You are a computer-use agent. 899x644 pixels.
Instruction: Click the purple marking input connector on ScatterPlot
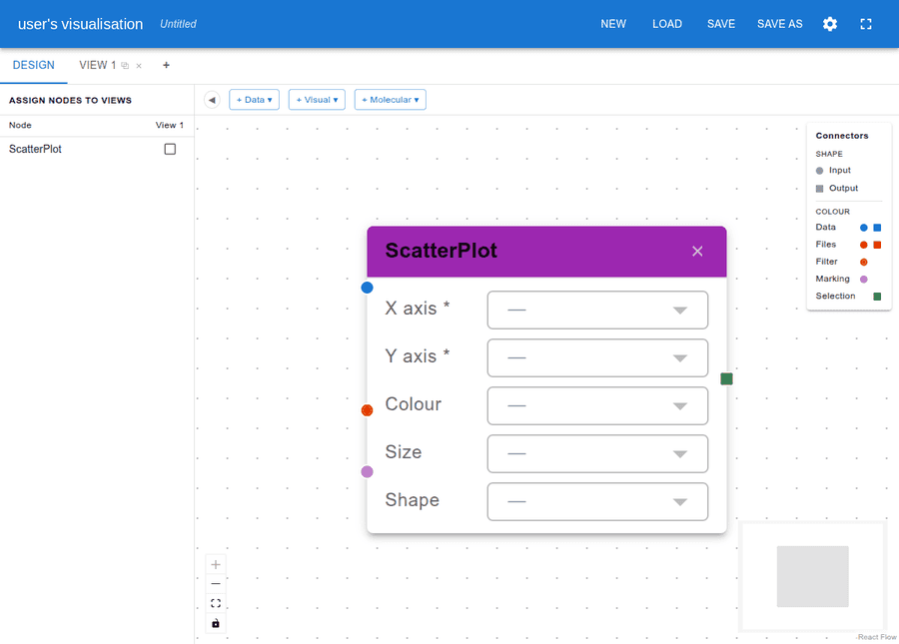pos(367,471)
